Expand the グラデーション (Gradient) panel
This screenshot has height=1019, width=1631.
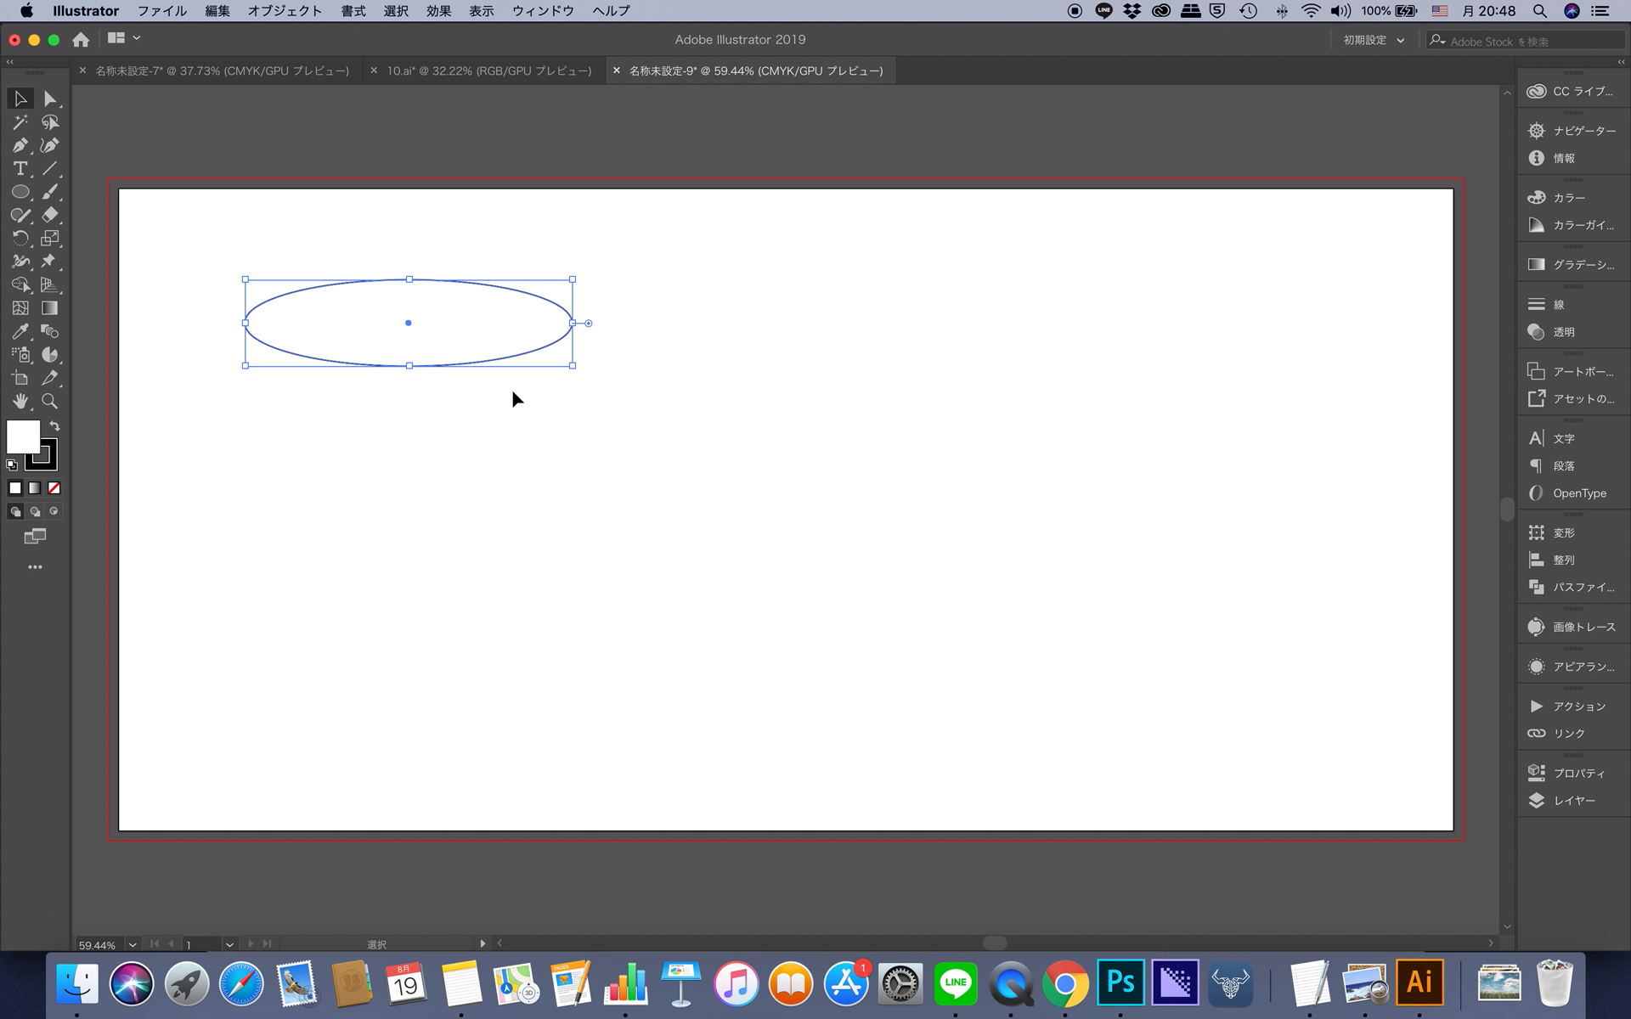(x=1572, y=264)
